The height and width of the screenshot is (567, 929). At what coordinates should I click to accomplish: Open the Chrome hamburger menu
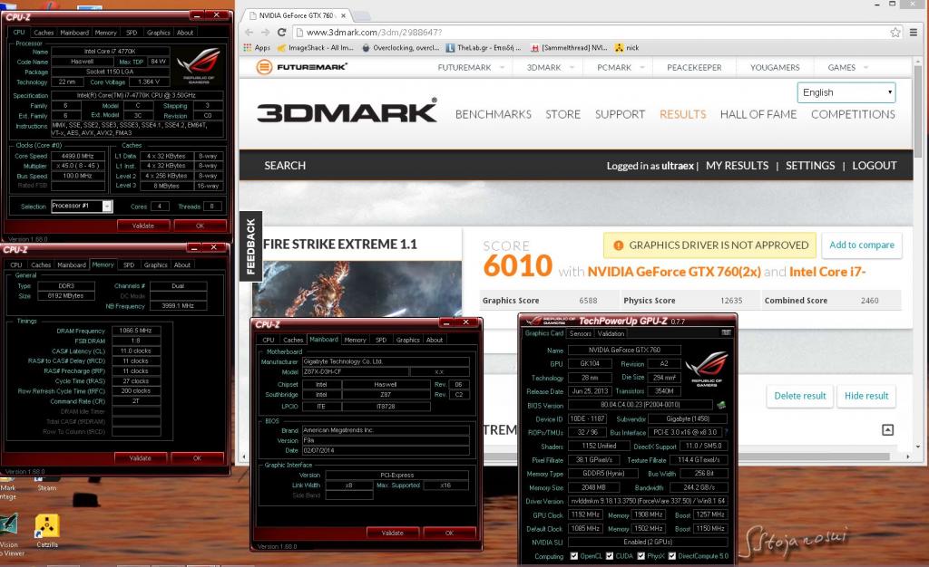(x=914, y=32)
